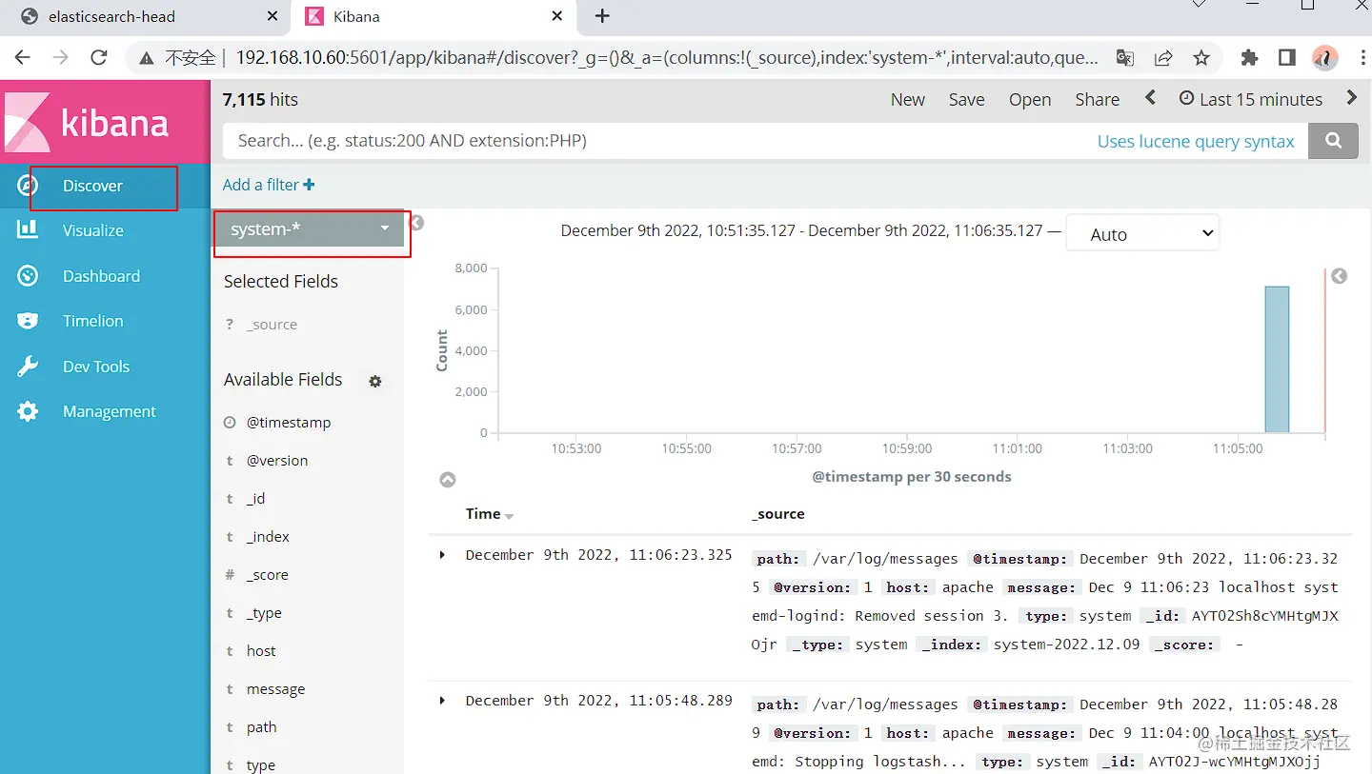The image size is (1372, 774).
Task: Select the _id field
Action: (x=256, y=499)
